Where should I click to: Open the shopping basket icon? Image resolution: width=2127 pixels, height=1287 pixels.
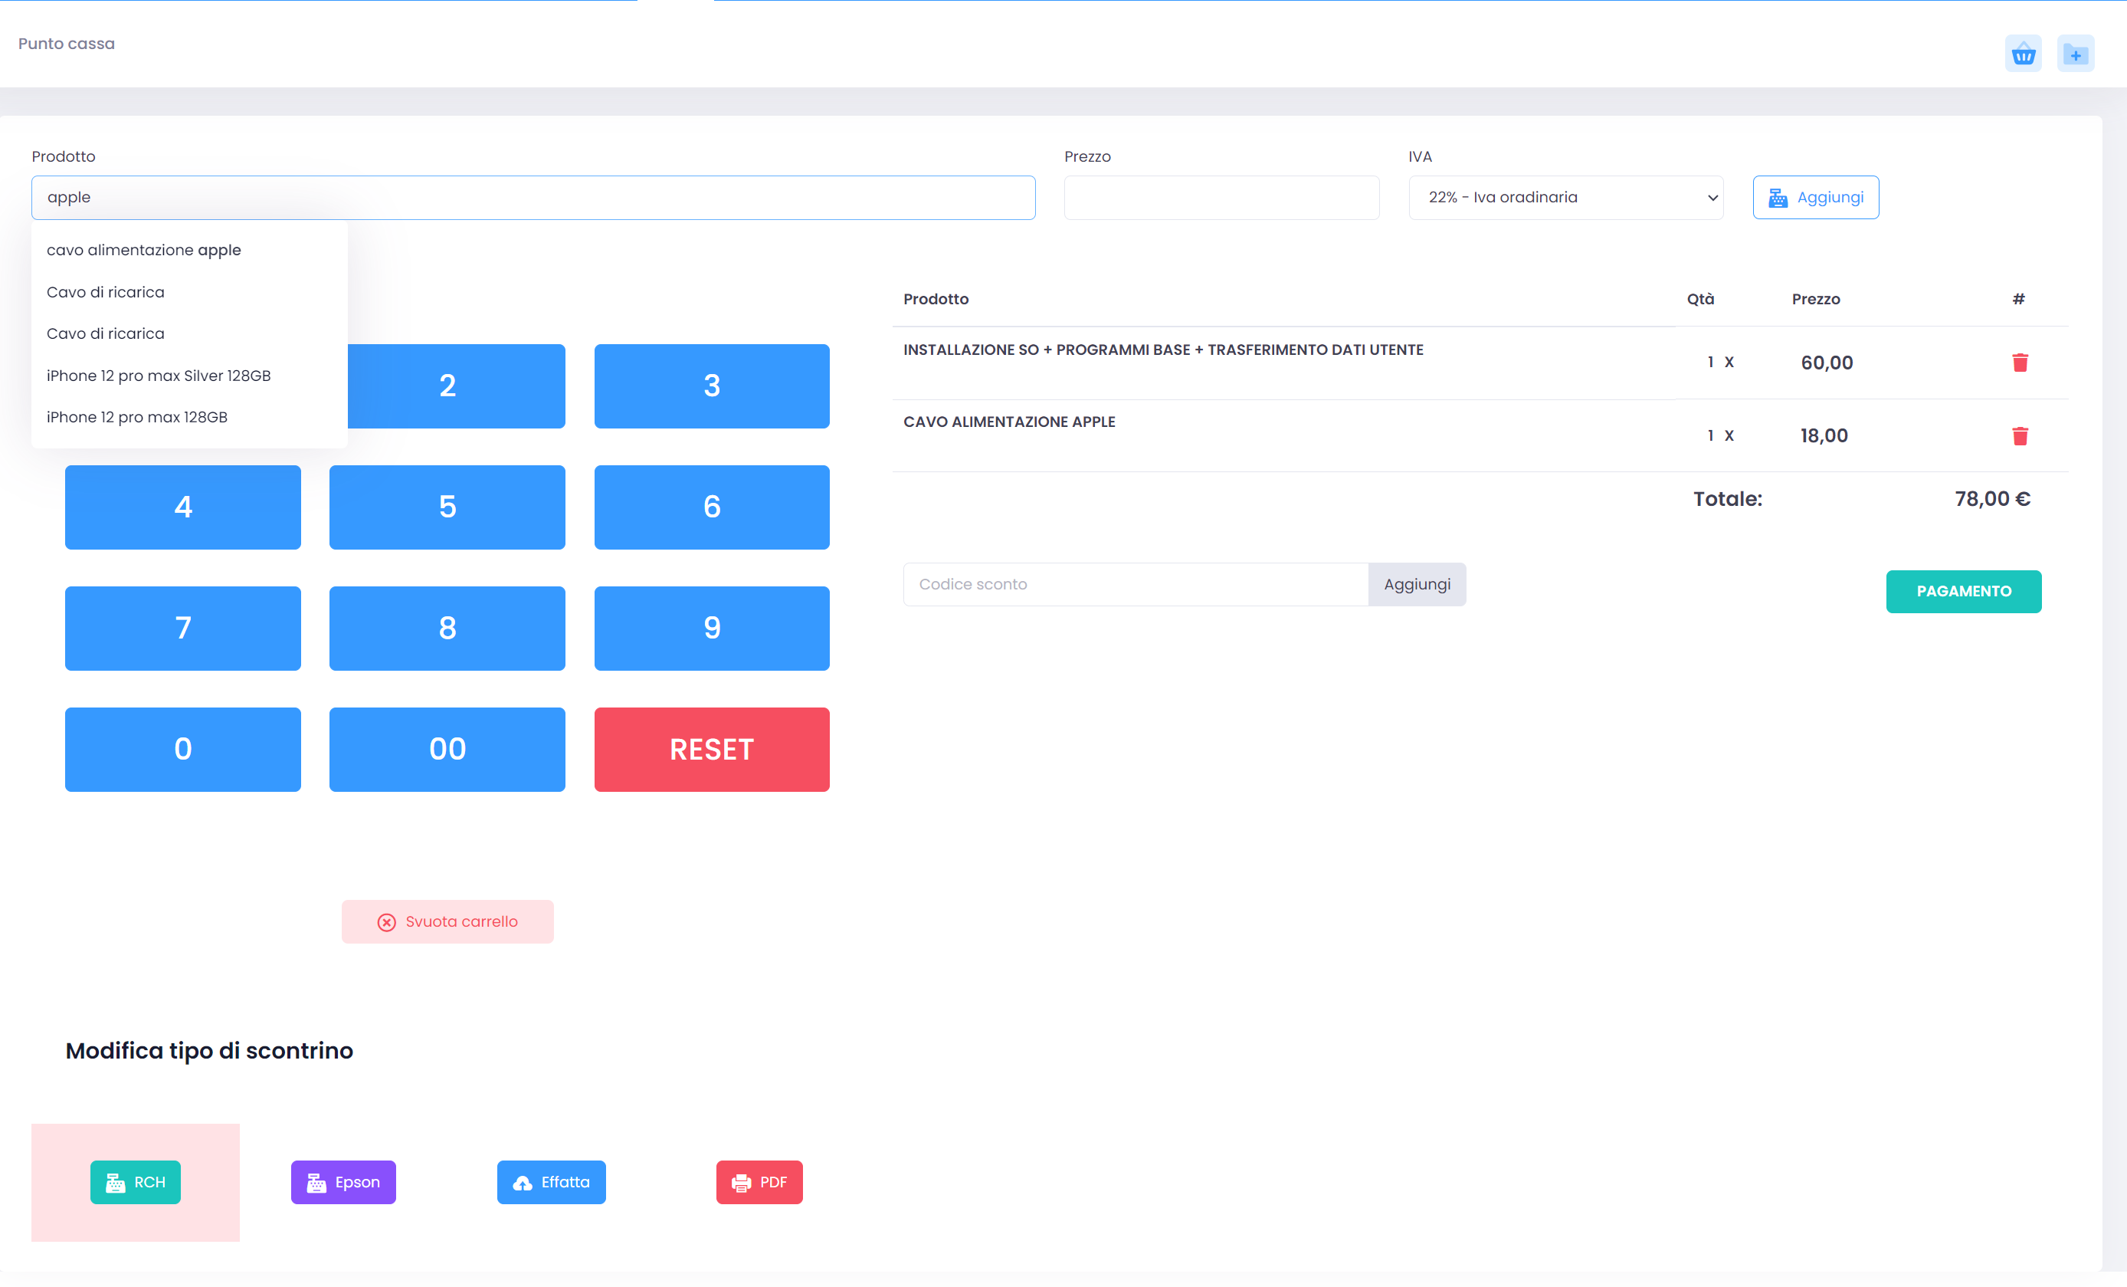tap(2023, 54)
